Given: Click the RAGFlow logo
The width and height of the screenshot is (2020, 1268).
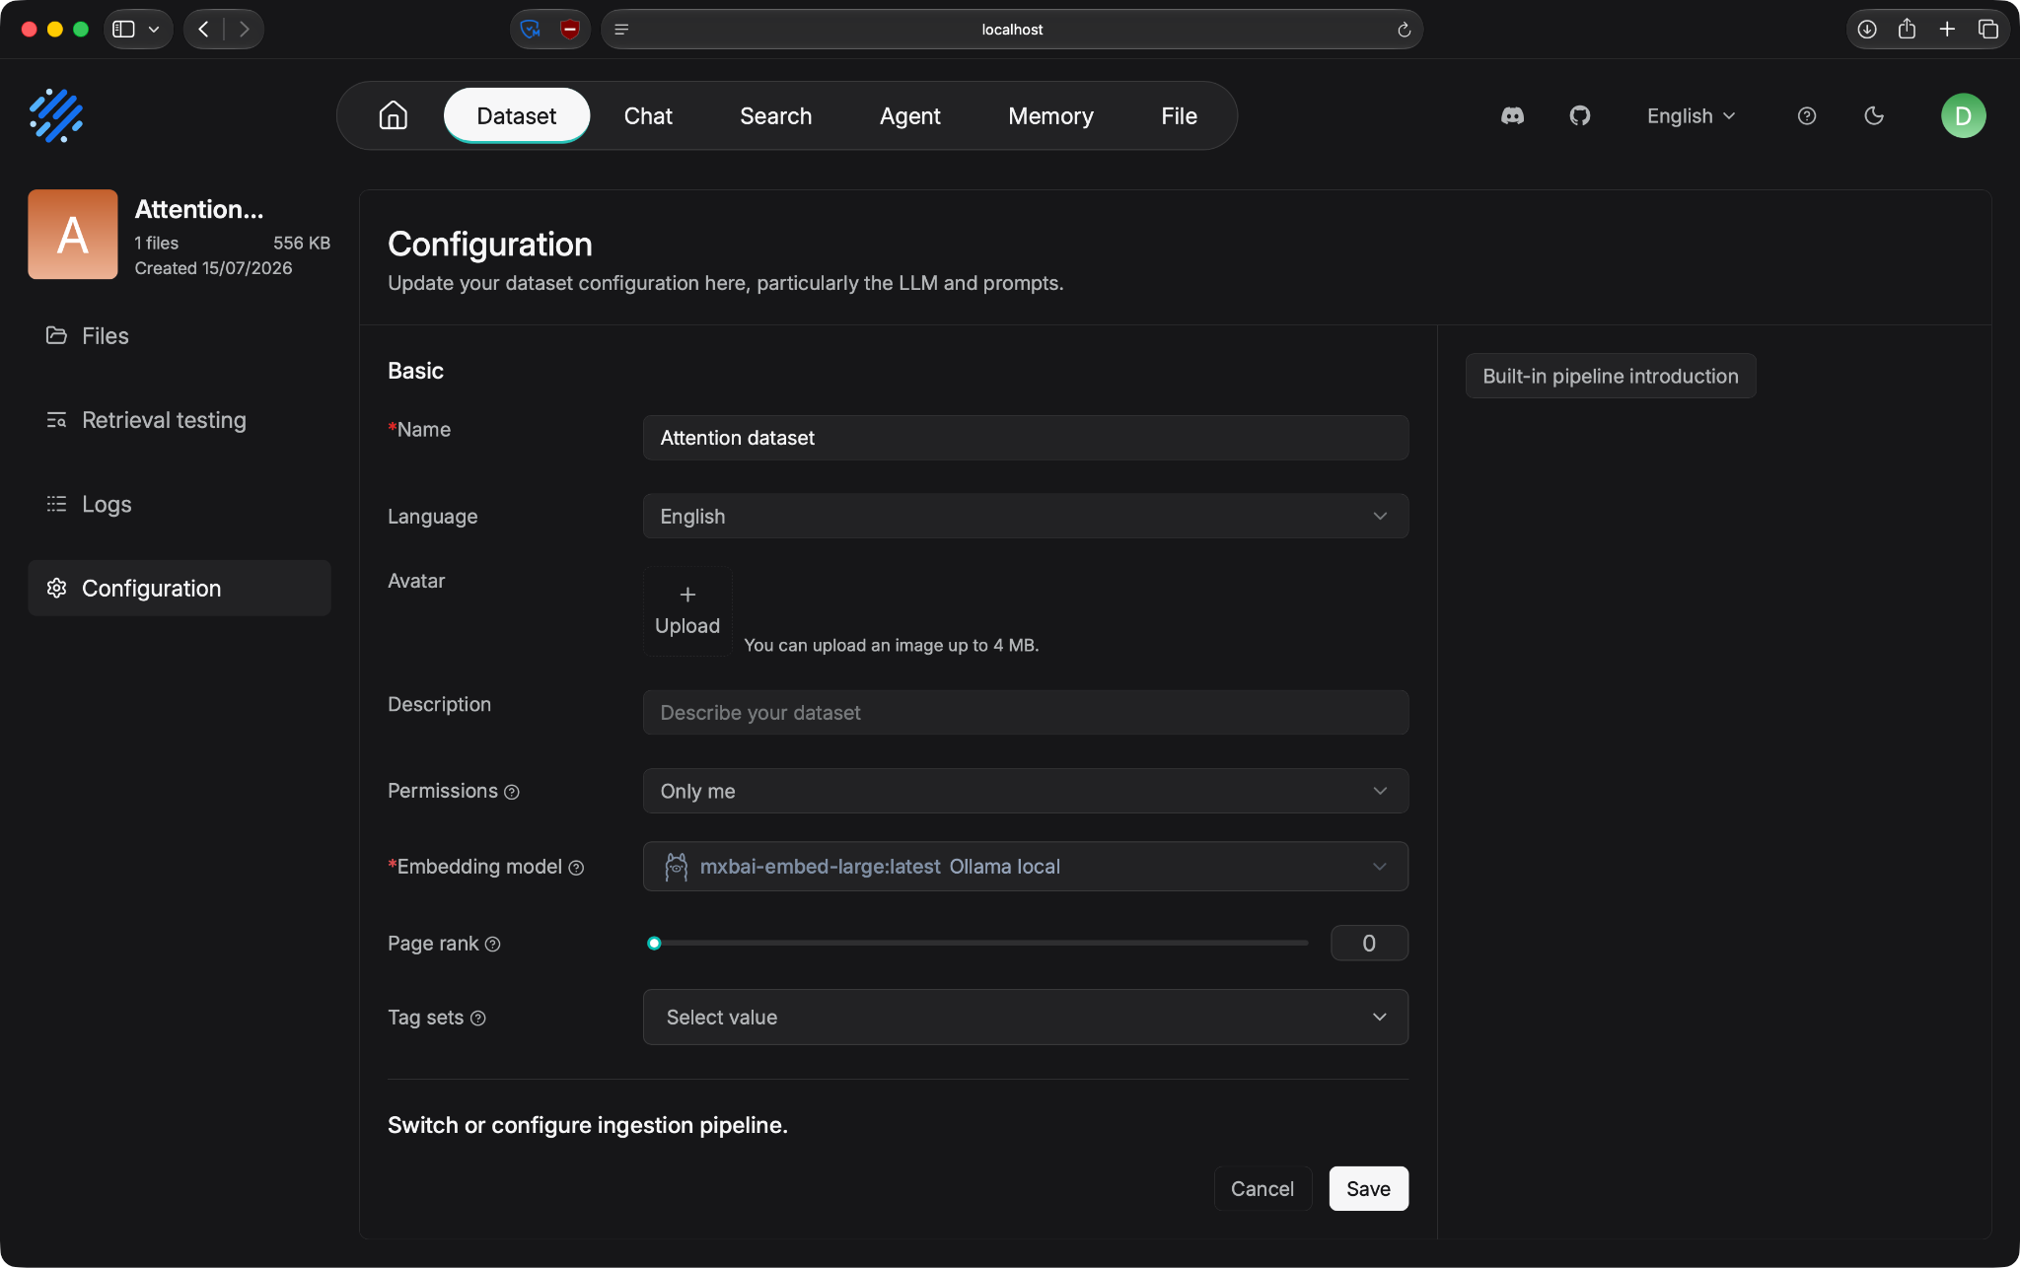Looking at the screenshot, I should pyautogui.click(x=56, y=115).
